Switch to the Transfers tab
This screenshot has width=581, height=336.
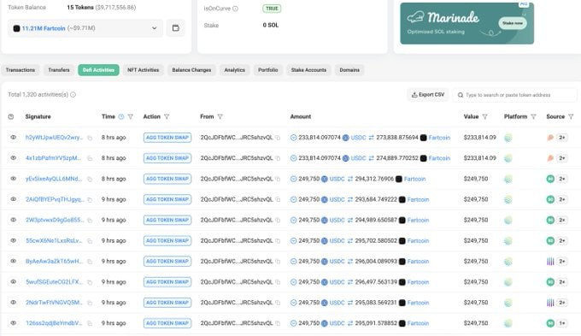59,70
